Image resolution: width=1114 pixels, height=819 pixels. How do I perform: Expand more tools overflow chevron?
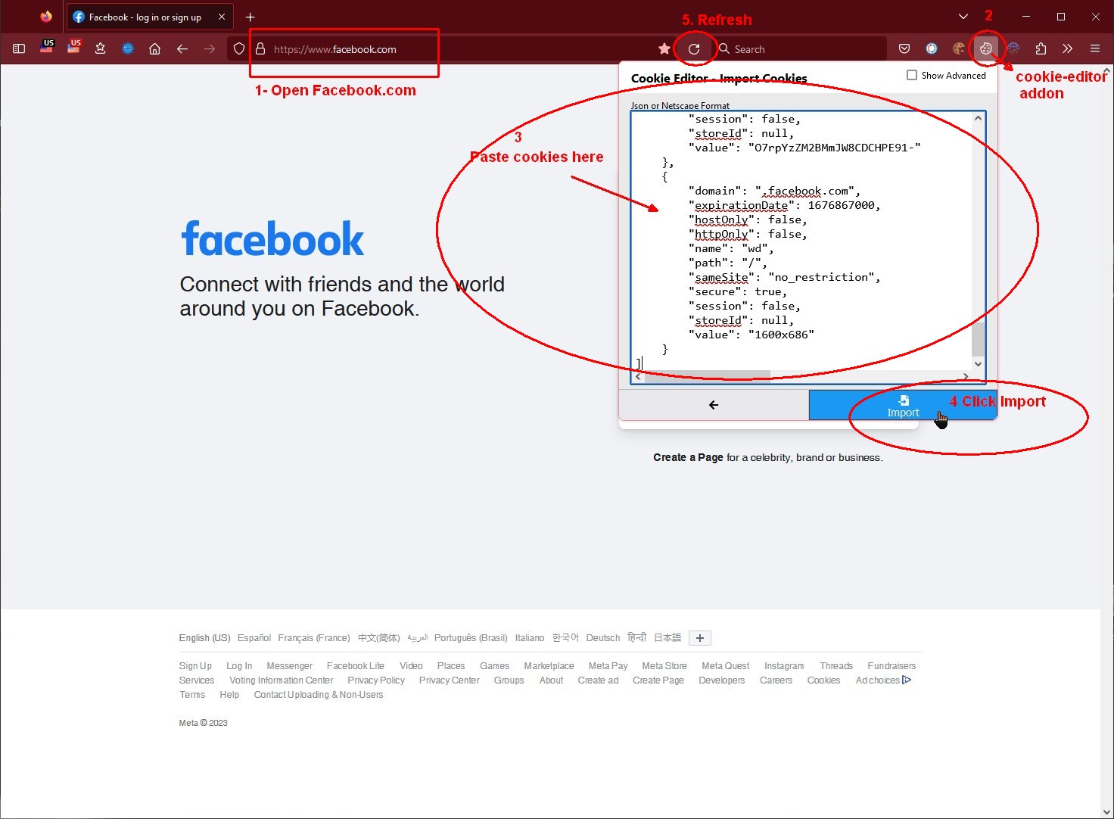pos(1067,49)
